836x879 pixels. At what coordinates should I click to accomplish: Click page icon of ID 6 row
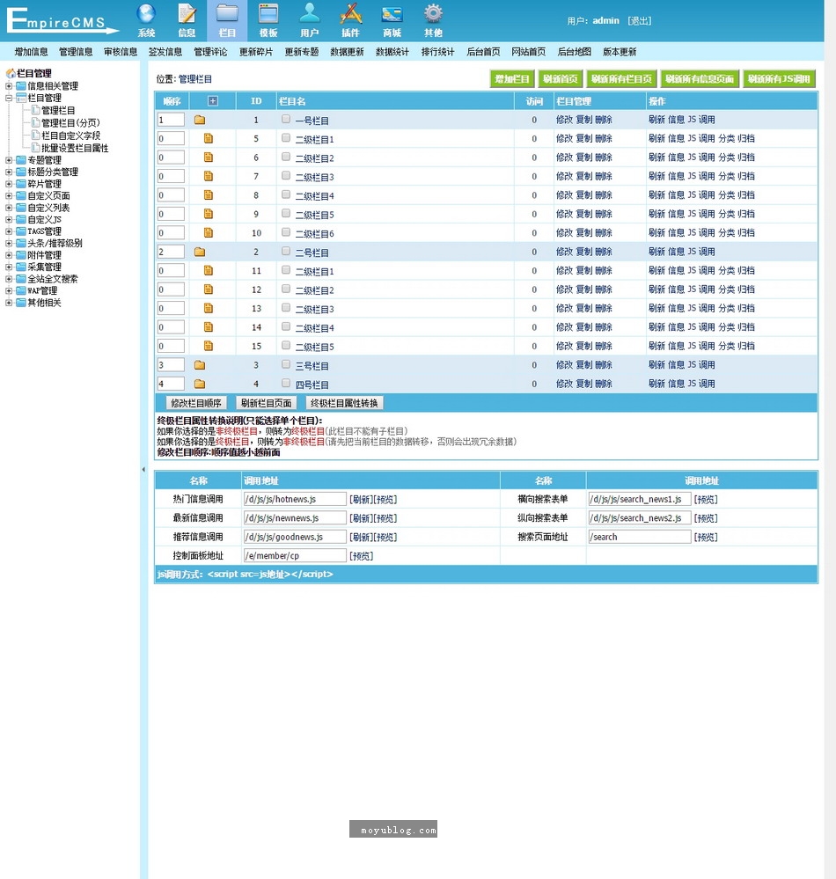click(x=208, y=157)
